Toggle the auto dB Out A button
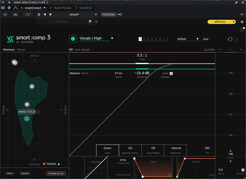Image resolution: width=246 pixels, height=179 pixels. click(x=243, y=170)
